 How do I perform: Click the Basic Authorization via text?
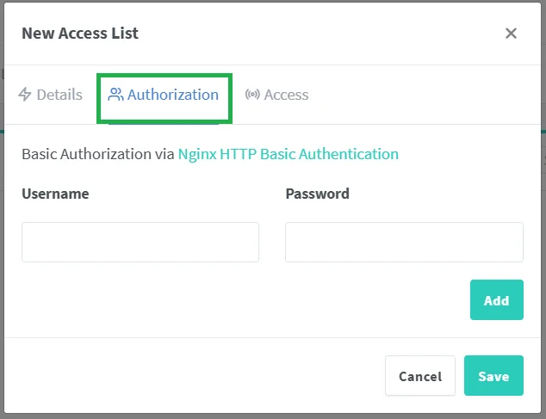click(98, 154)
